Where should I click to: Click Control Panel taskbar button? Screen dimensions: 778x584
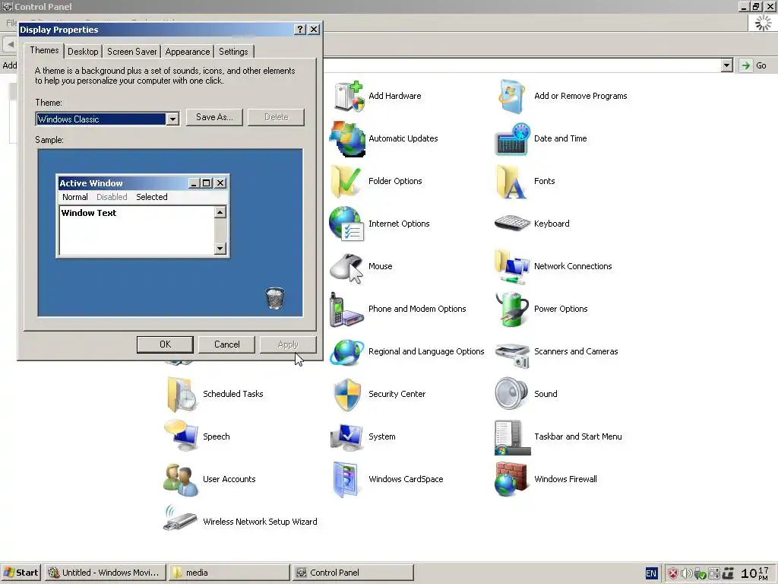pyautogui.click(x=353, y=573)
